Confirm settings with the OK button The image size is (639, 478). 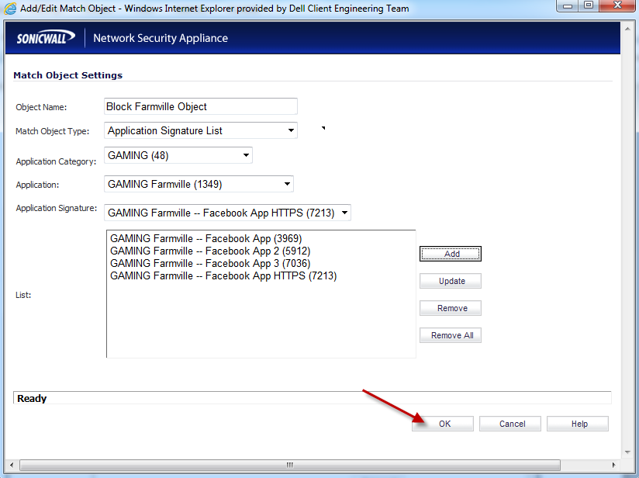[x=443, y=424]
